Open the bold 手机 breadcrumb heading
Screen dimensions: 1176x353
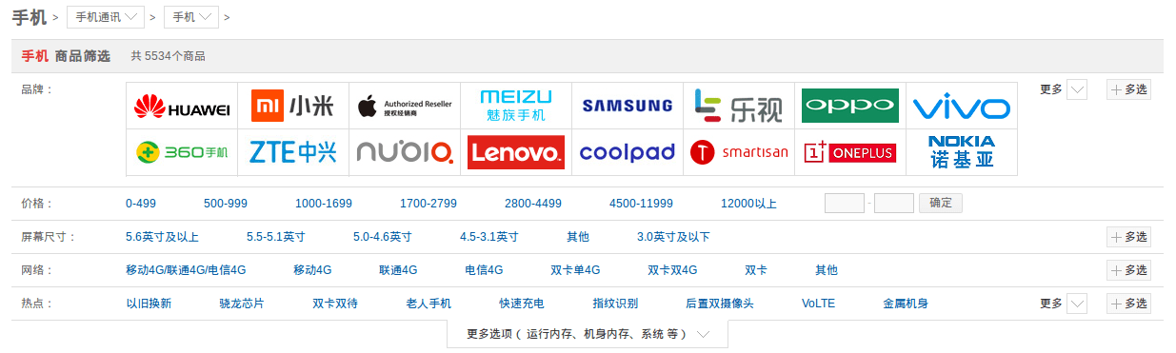29,17
